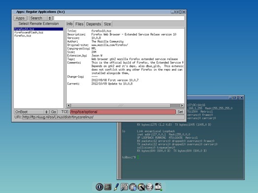
Task: Click the Copying-policy value MPL
Action: tap(94, 49)
